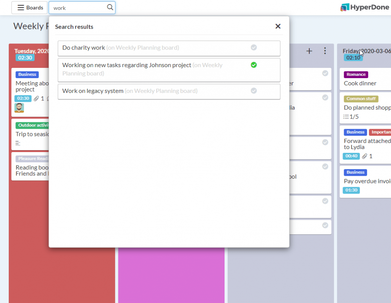Click the search input field containing work
This screenshot has width=391, height=303.
(76, 7)
